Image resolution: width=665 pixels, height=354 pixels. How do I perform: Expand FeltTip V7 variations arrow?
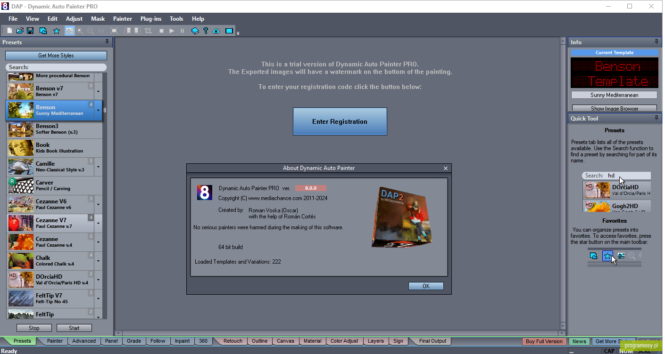(98, 298)
